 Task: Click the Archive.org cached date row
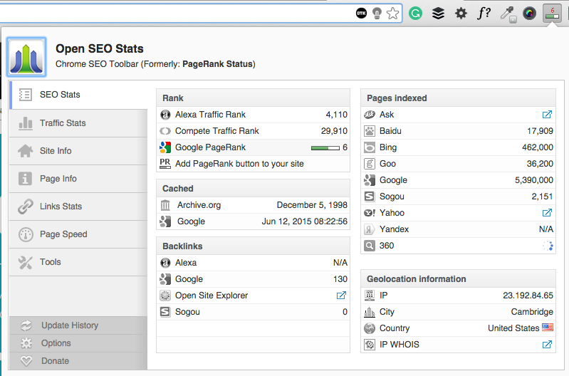click(253, 205)
